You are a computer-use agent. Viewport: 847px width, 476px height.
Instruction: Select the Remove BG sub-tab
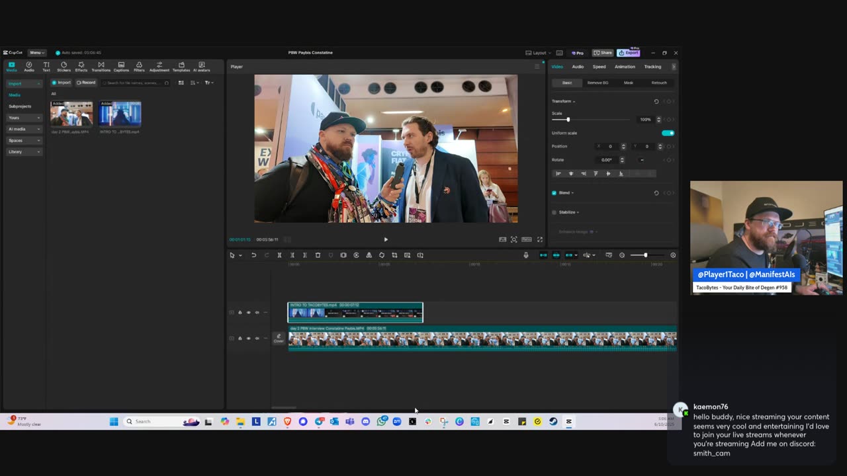click(598, 83)
